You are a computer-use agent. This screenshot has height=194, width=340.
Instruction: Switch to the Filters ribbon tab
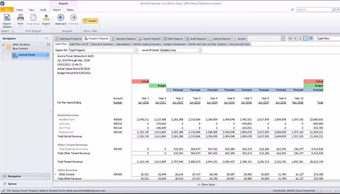point(70,10)
